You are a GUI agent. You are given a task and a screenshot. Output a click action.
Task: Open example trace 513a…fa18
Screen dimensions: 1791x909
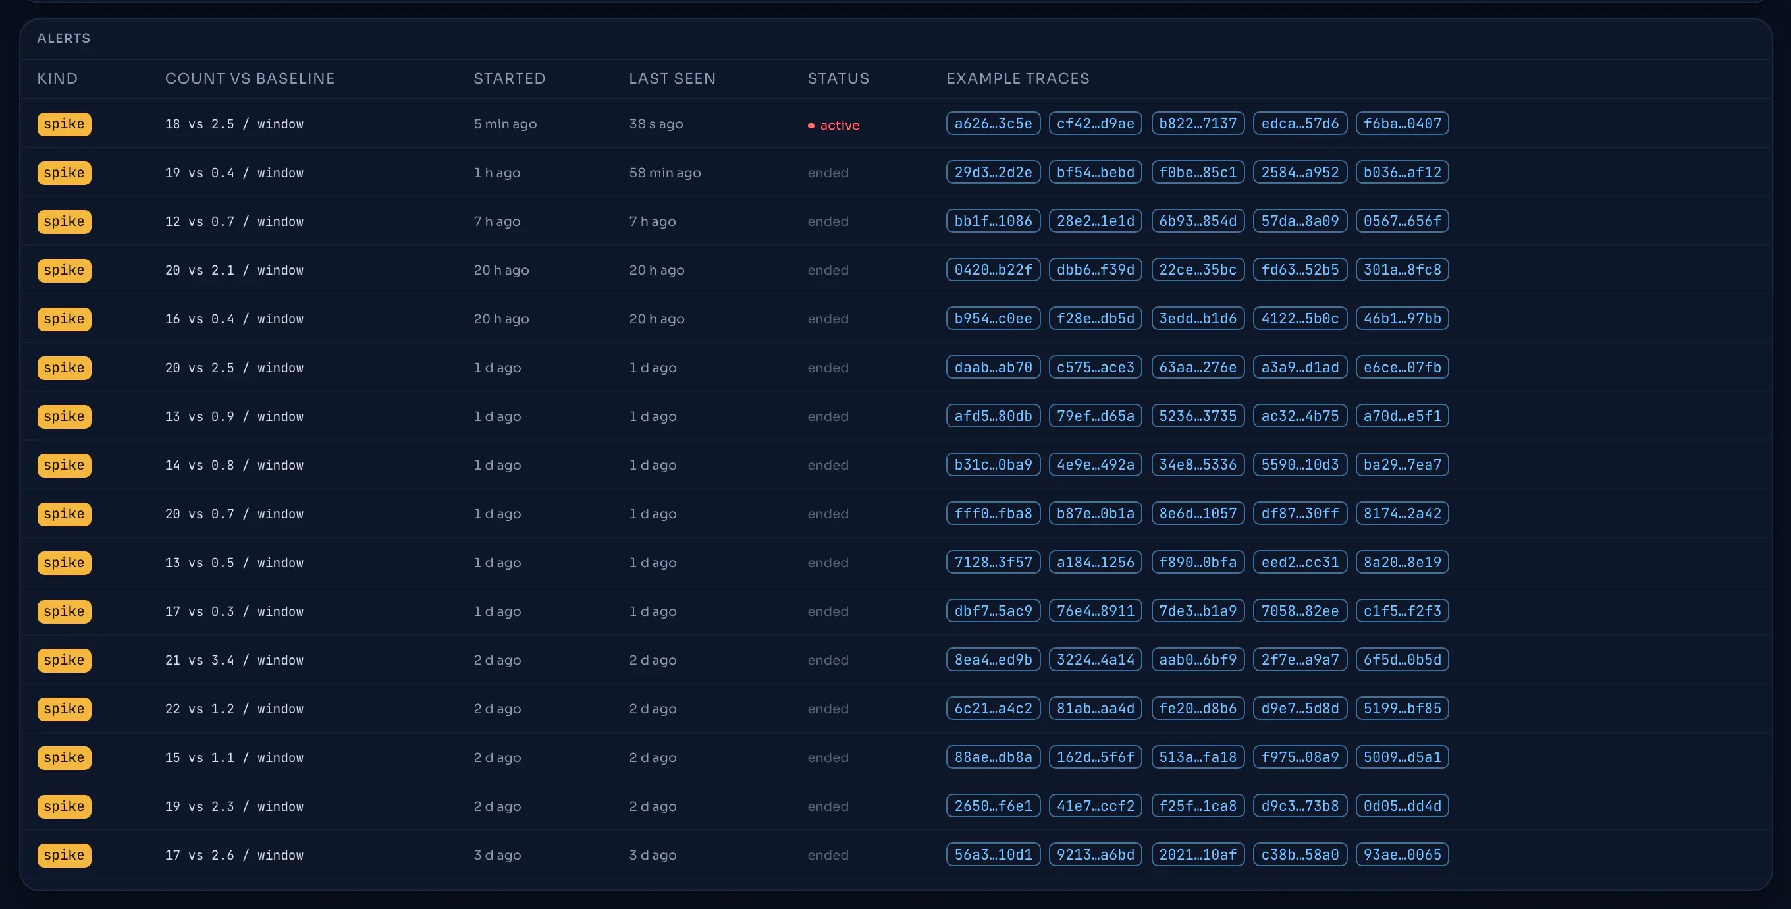click(x=1198, y=757)
